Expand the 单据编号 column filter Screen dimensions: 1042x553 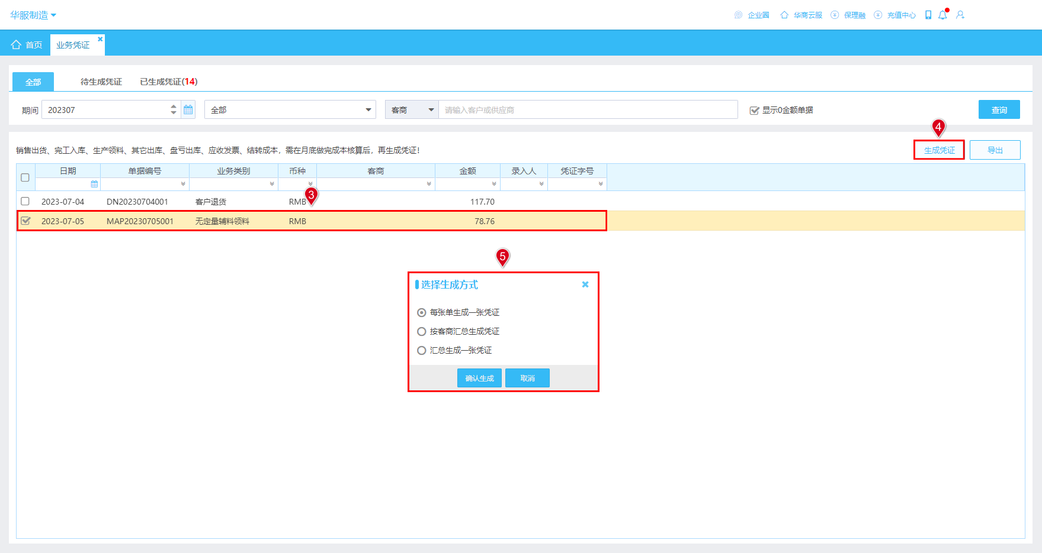point(183,184)
